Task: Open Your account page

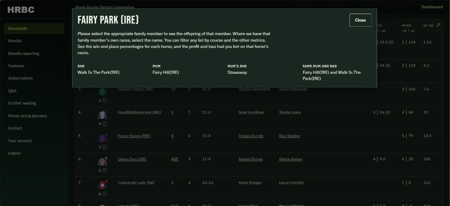Action: click(20, 141)
